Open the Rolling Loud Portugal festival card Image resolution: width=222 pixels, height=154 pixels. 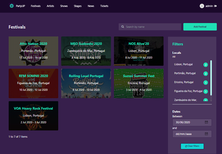coord(86,83)
